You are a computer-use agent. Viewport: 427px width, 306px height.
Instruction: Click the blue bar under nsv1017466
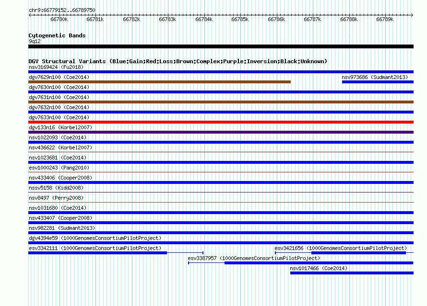point(352,273)
